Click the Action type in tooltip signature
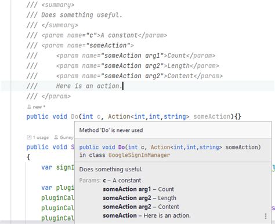 160,147
